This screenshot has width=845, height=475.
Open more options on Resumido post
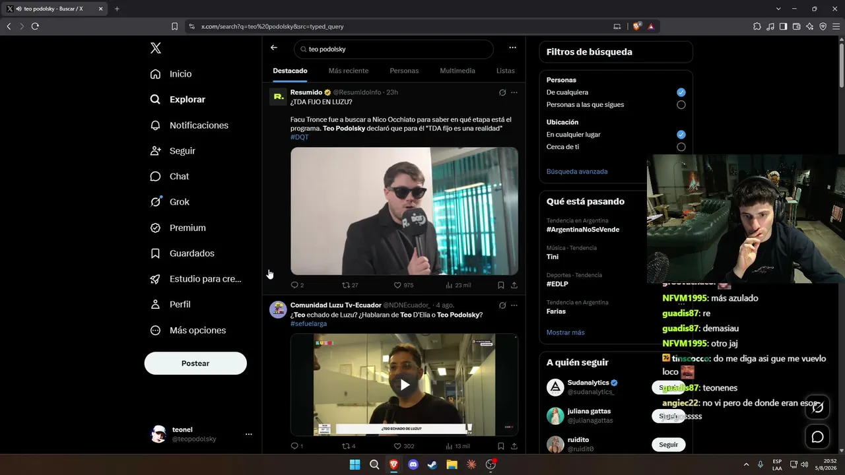pyautogui.click(x=514, y=92)
